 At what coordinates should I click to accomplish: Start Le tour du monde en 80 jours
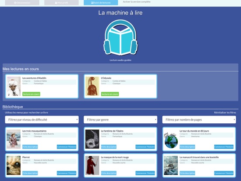224,147
